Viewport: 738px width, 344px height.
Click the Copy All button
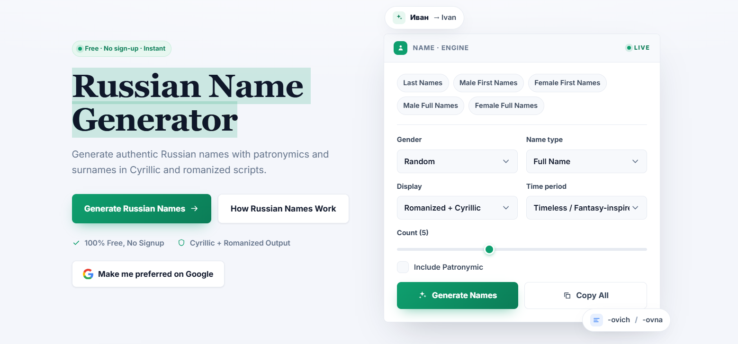point(585,295)
